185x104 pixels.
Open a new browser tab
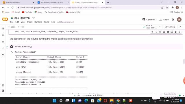[108, 2]
